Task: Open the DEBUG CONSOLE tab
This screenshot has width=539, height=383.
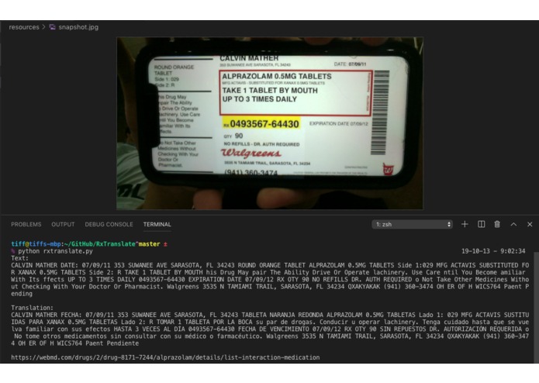Action: point(109,224)
